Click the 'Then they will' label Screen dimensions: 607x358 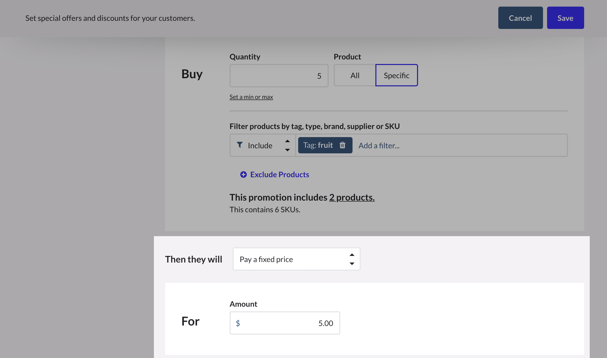click(194, 259)
